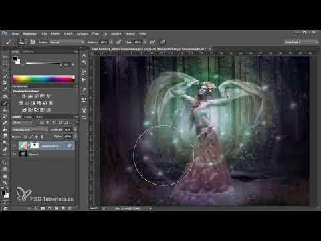Select the Farbnachführung layer name
The height and width of the screenshot is (241, 321).
pos(51,146)
